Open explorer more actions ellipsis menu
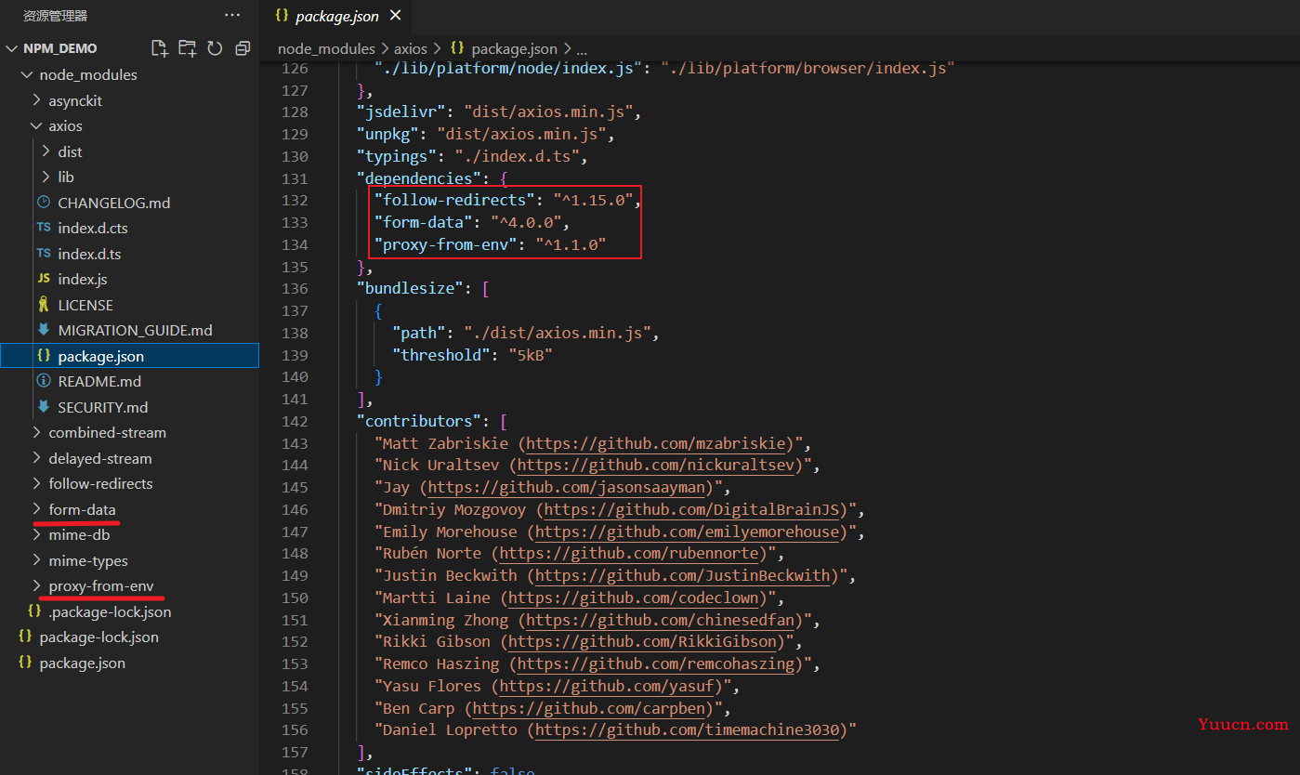Viewport: 1300px width, 775px height. click(232, 16)
